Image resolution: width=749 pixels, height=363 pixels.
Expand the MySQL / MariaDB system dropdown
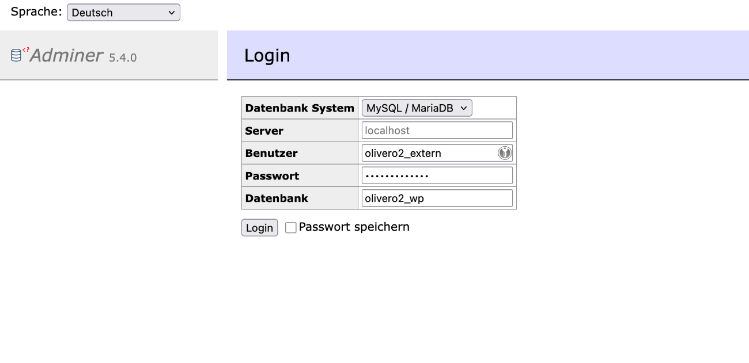click(x=417, y=108)
